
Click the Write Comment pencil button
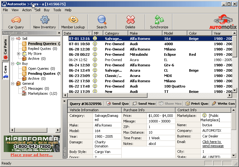point(223,103)
